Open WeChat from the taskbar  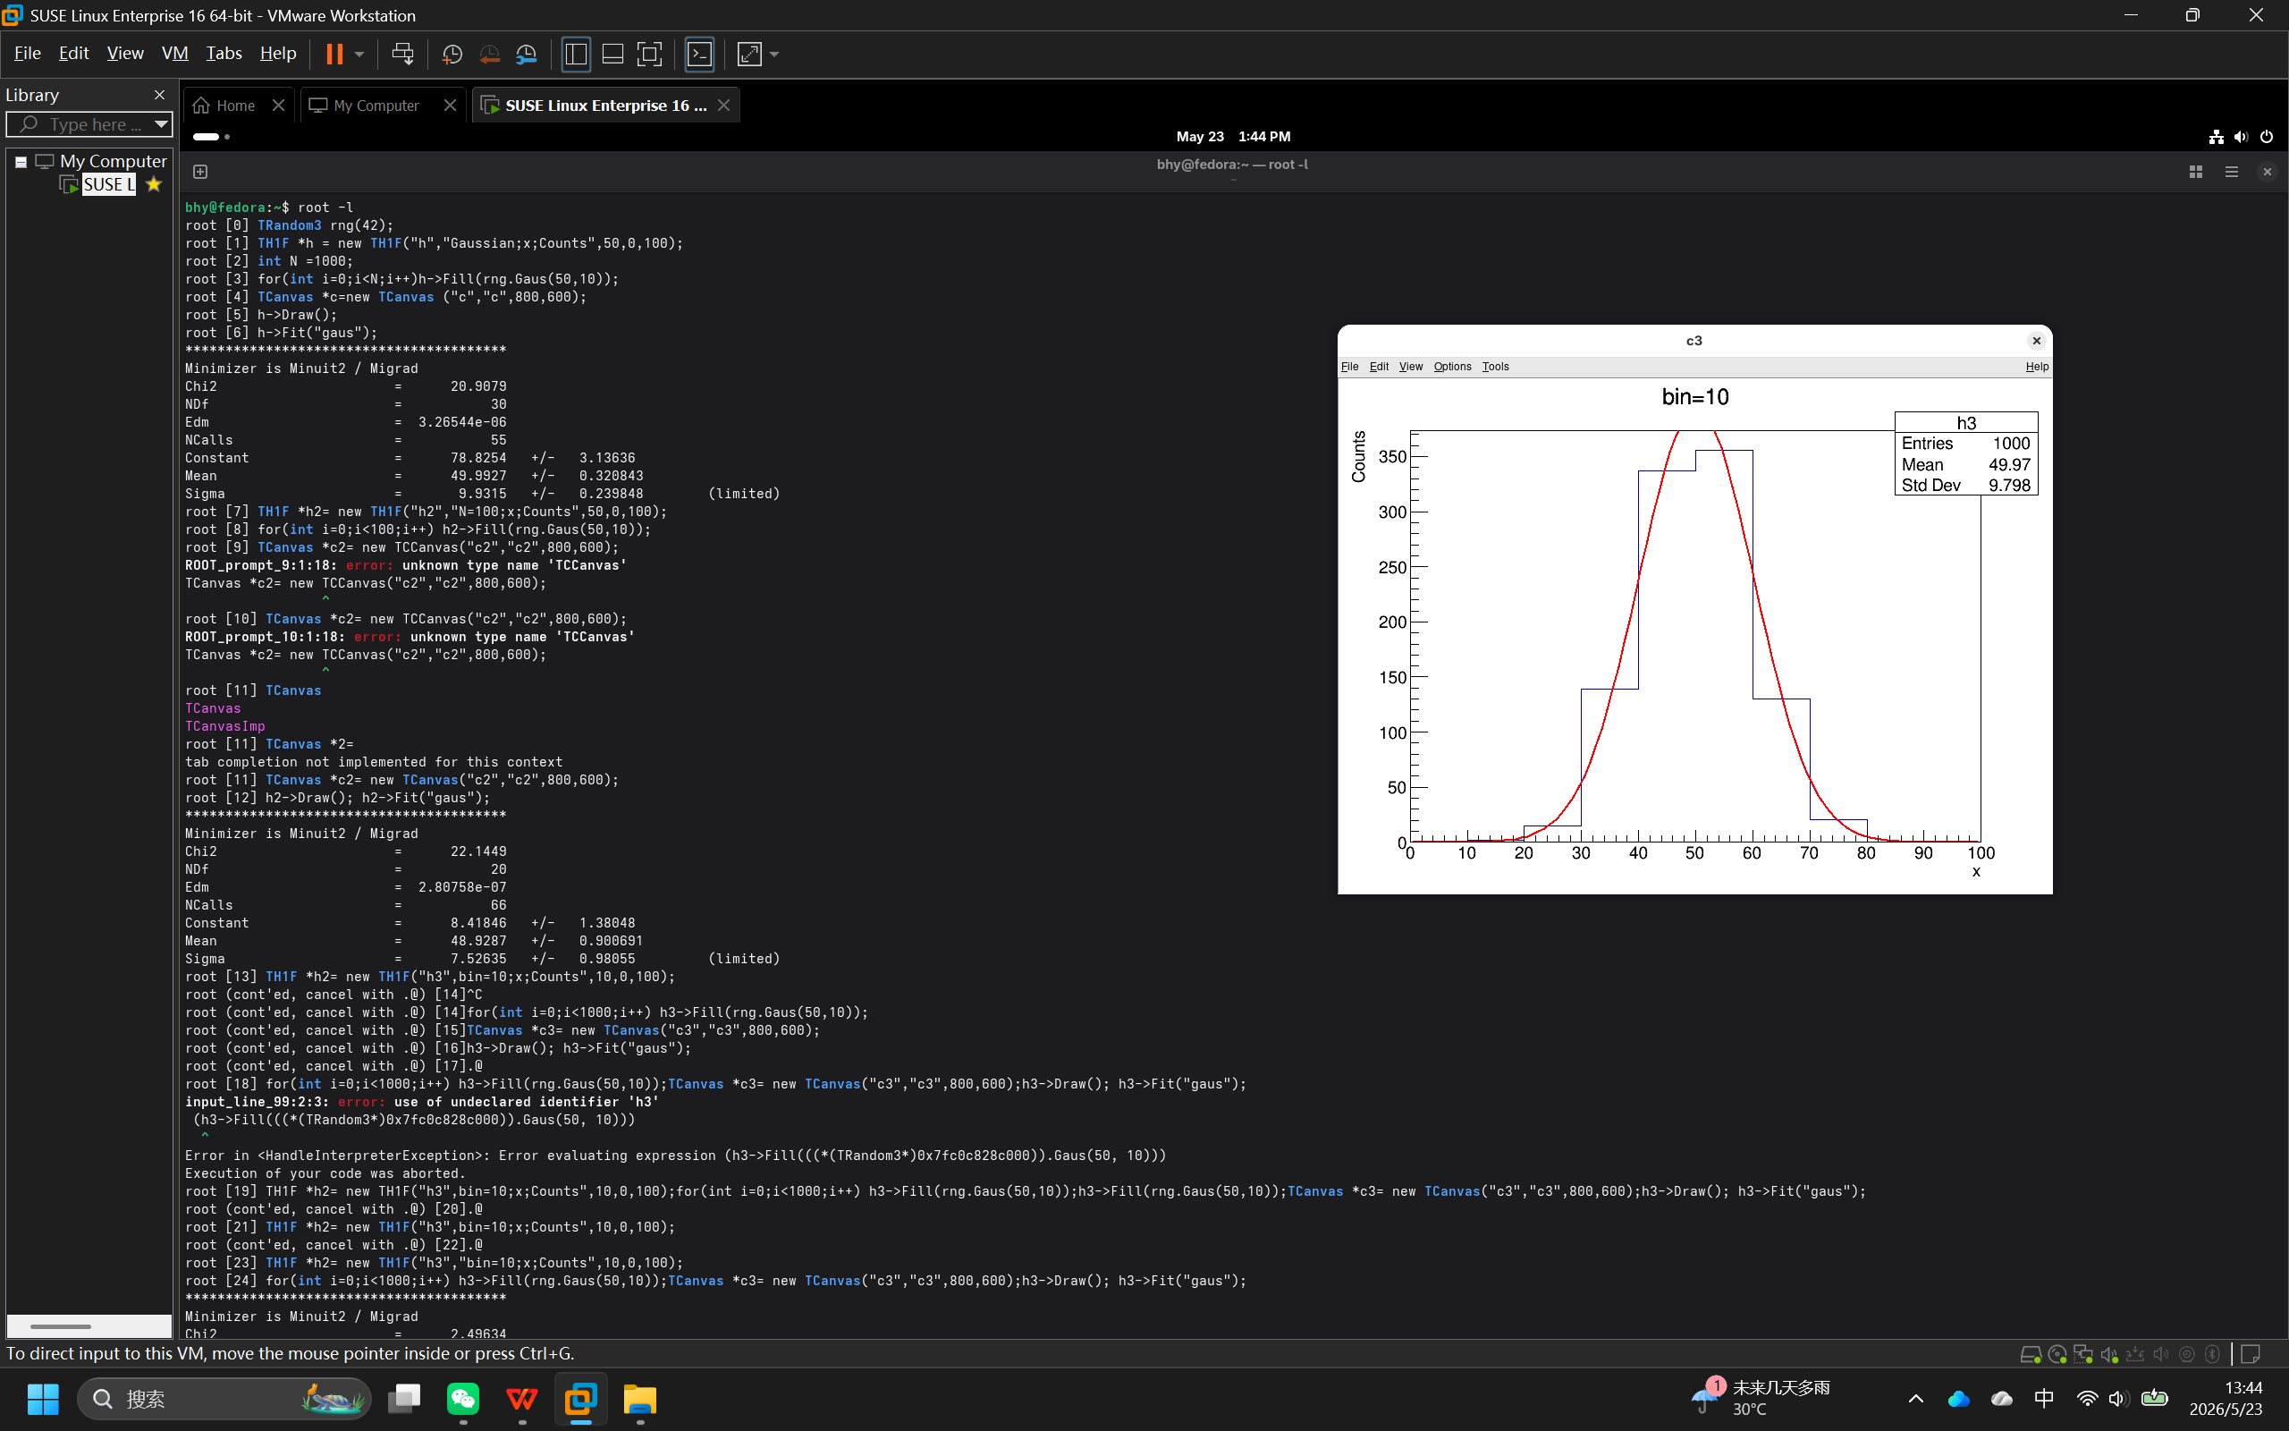[x=462, y=1399]
